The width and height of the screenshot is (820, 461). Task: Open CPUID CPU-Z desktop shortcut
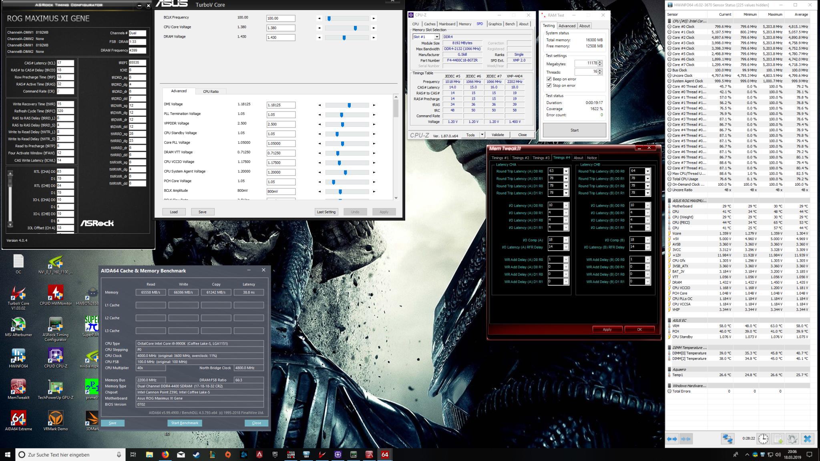point(56,358)
